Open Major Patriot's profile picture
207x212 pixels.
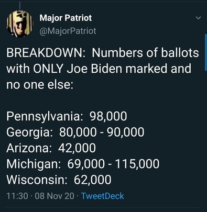pyautogui.click(x=20, y=24)
